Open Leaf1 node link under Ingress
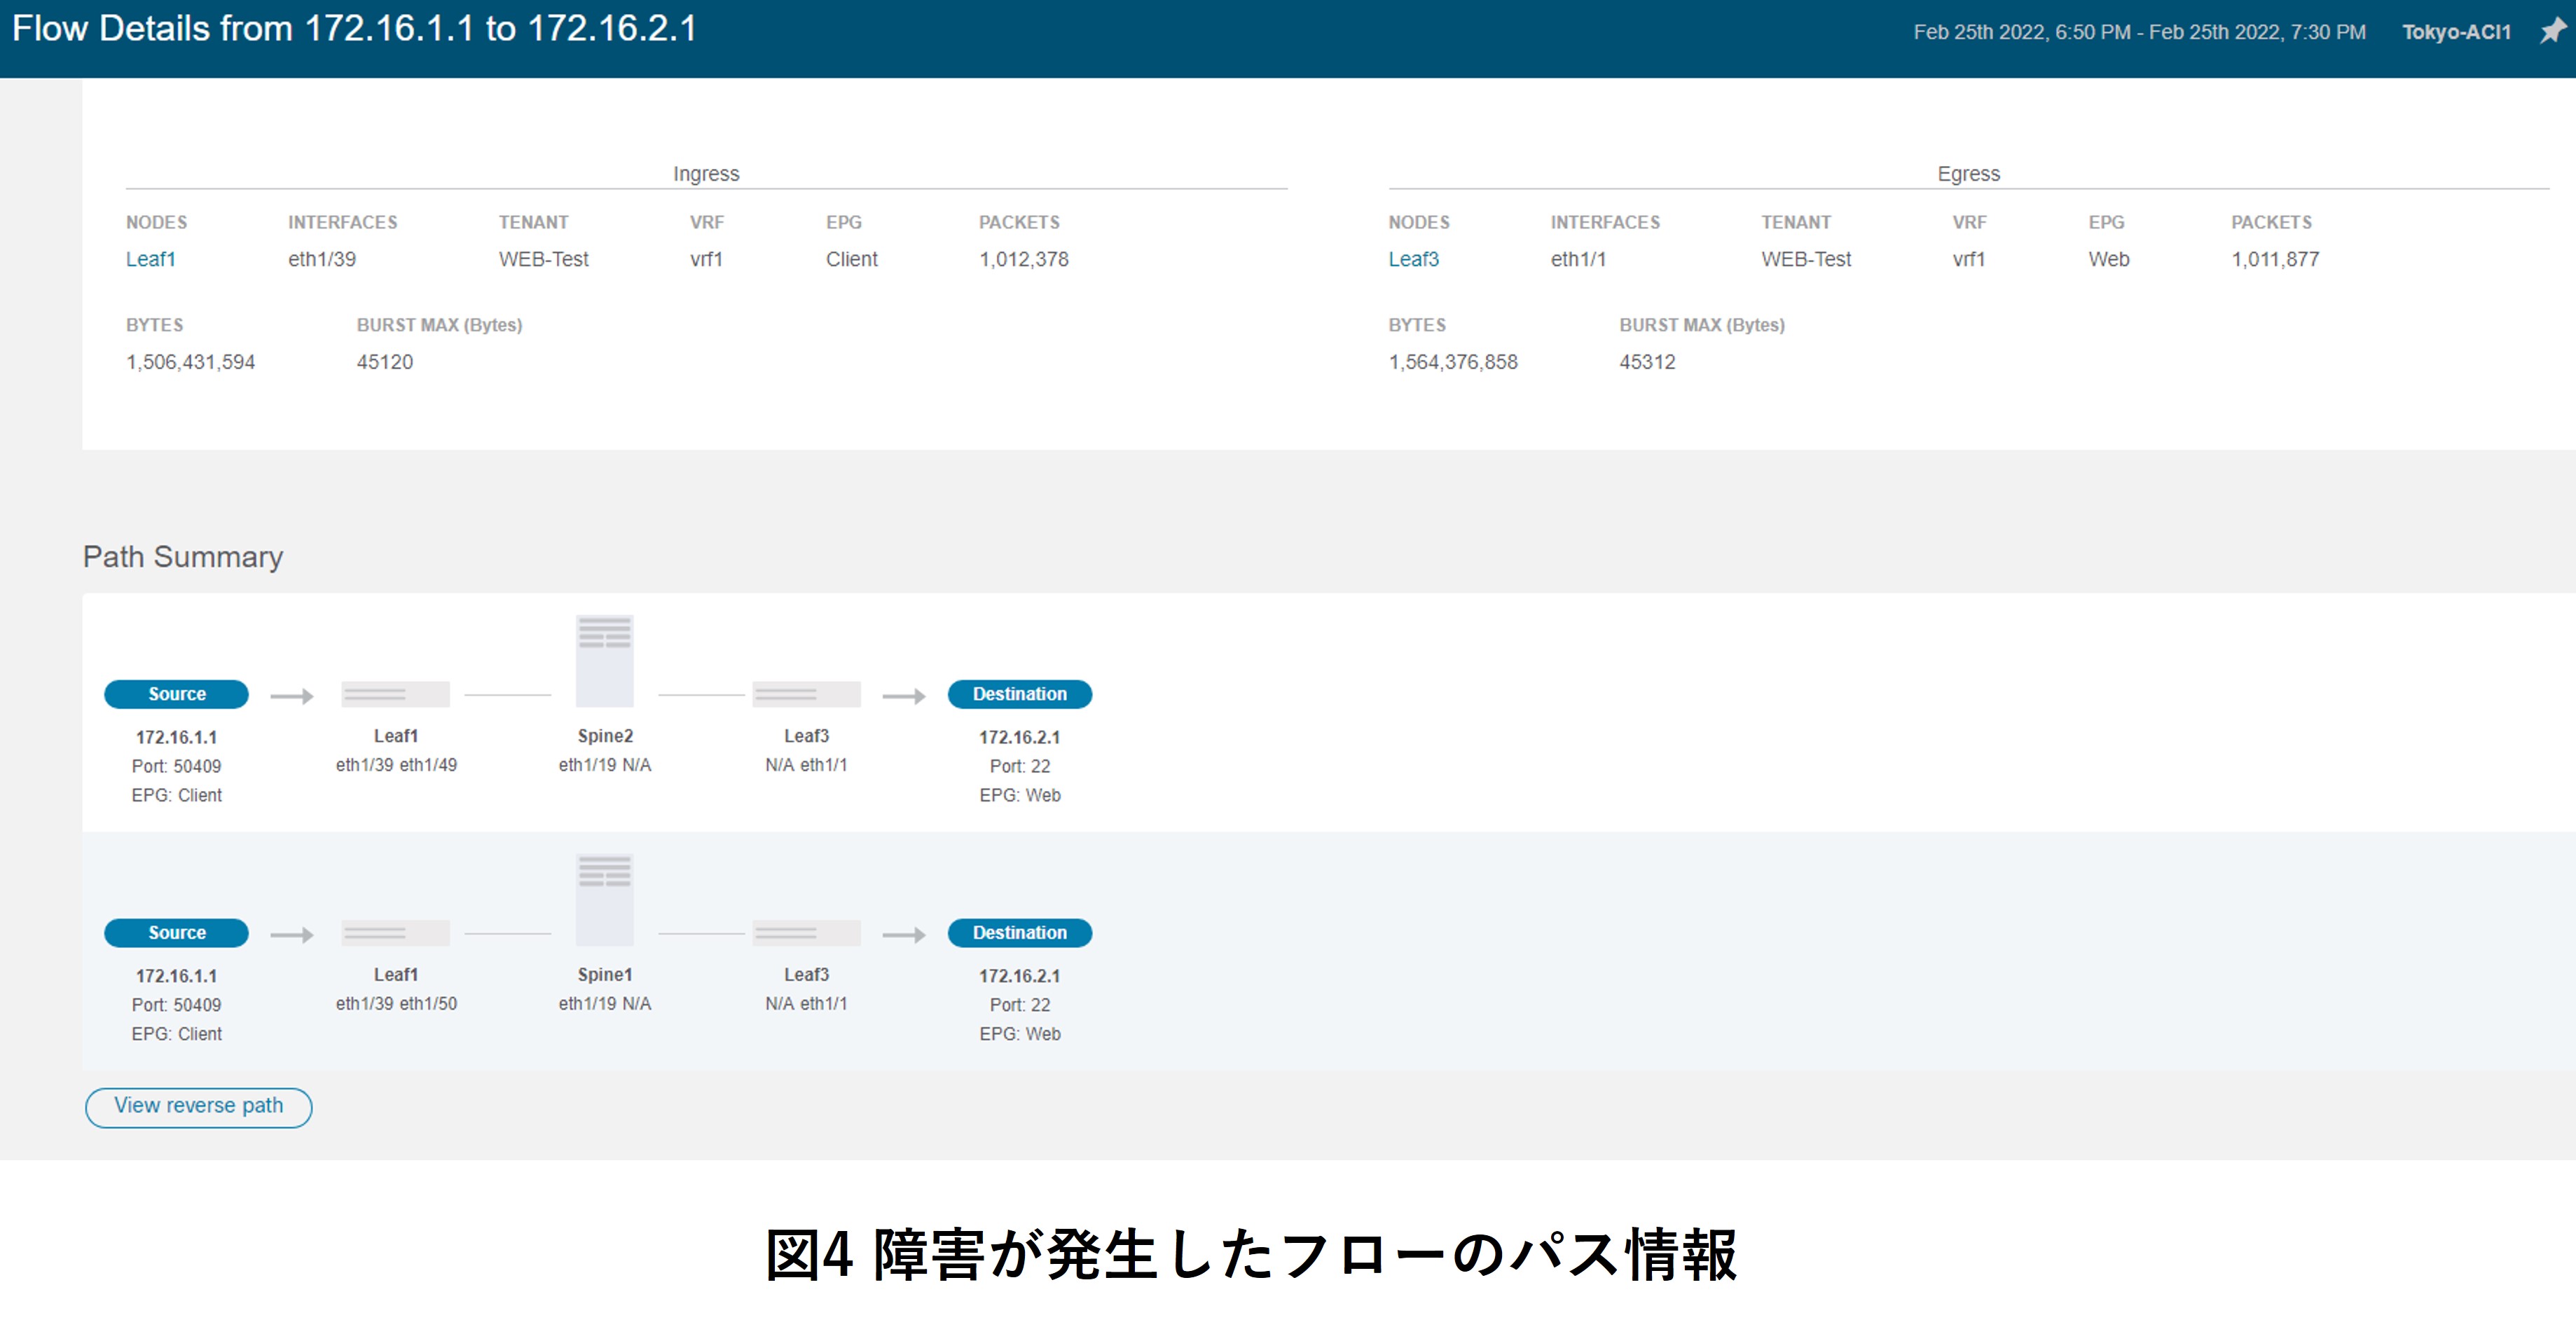Image resolution: width=2576 pixels, height=1327 pixels. point(151,259)
